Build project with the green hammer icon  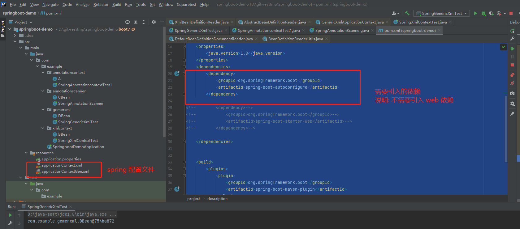(407, 13)
